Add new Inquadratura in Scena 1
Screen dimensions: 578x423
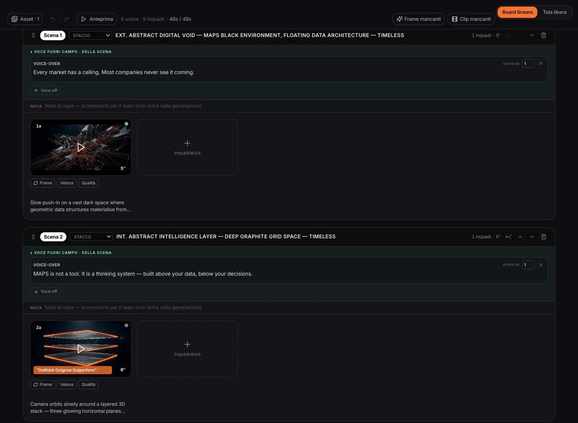187,148
